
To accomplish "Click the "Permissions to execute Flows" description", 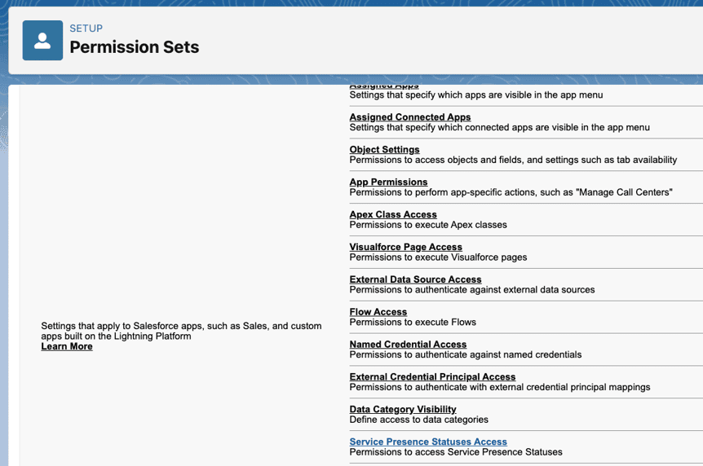I will tap(413, 323).
